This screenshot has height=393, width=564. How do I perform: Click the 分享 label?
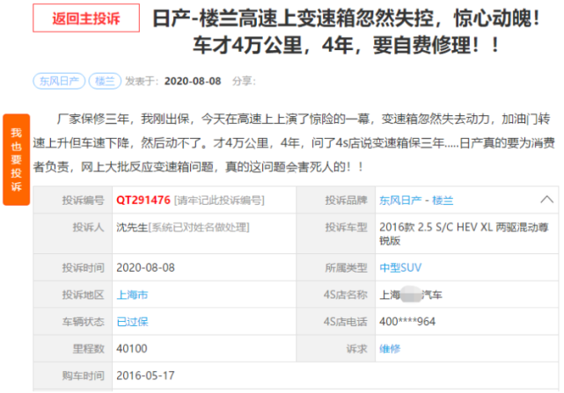(244, 81)
